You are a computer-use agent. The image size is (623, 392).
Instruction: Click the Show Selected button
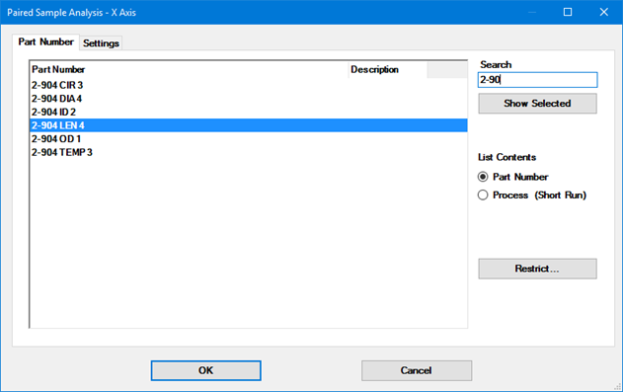point(537,104)
